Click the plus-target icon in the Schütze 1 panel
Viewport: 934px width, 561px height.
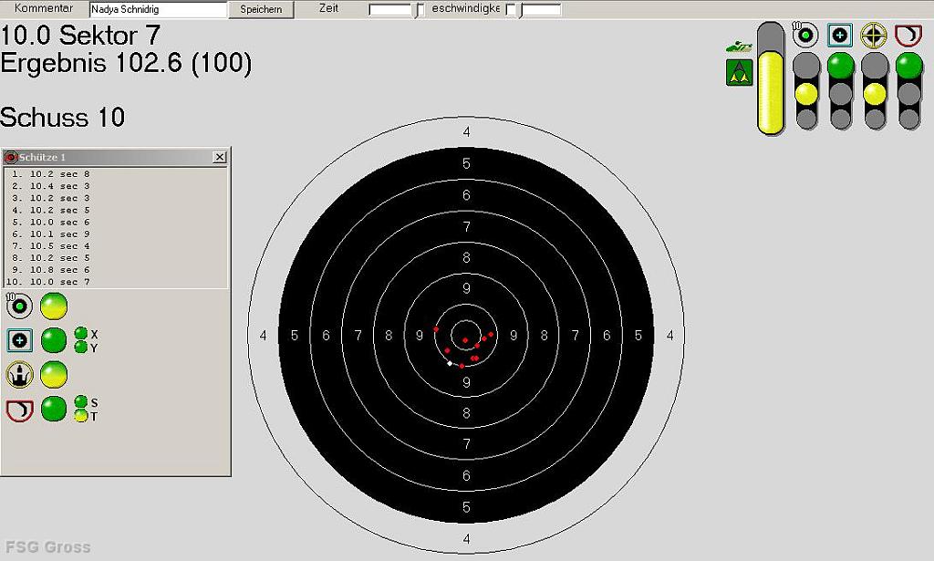pyautogui.click(x=19, y=340)
